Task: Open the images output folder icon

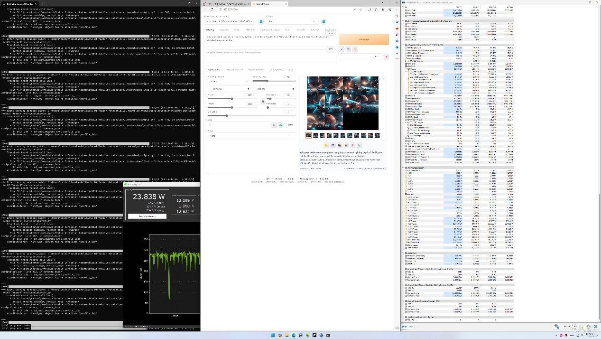Action: pos(326,145)
